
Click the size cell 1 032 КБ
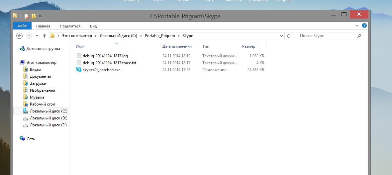click(257, 56)
